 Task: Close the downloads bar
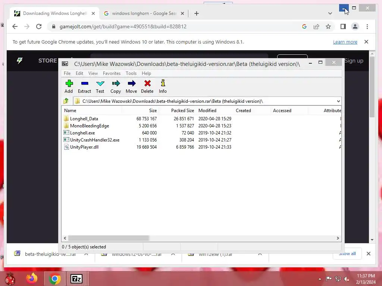[368, 254]
